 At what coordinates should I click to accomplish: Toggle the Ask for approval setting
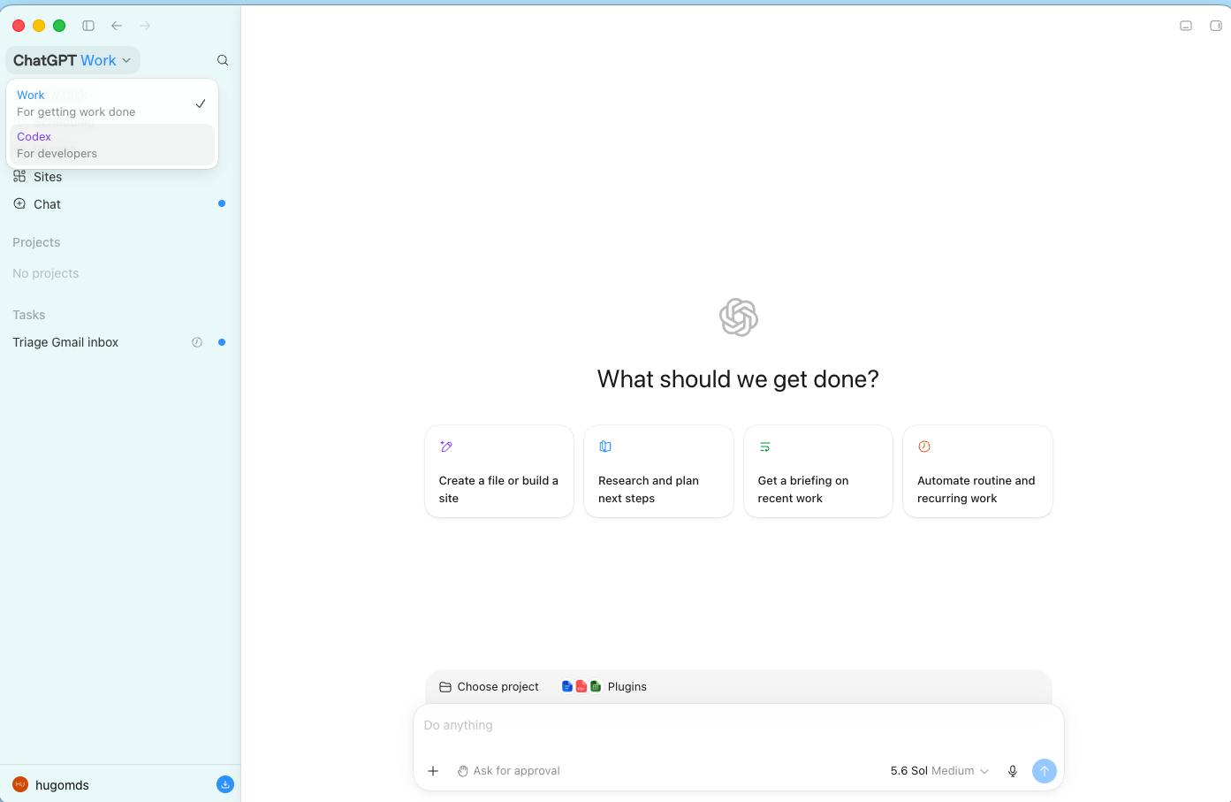(508, 771)
